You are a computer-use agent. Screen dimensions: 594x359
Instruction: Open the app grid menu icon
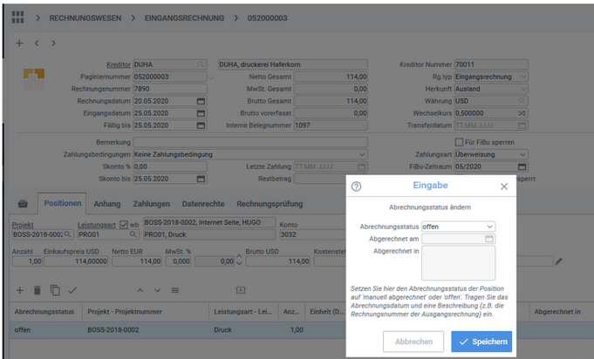17,17
